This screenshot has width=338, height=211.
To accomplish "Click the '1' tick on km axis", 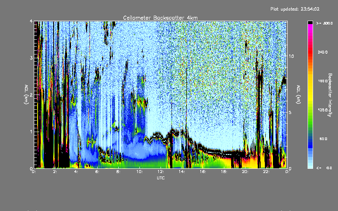I will pyautogui.click(x=31, y=132).
